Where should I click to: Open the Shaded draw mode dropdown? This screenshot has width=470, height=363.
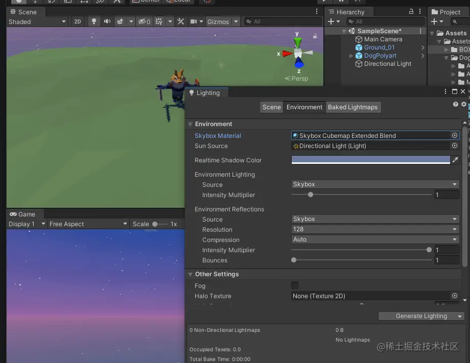pos(37,21)
